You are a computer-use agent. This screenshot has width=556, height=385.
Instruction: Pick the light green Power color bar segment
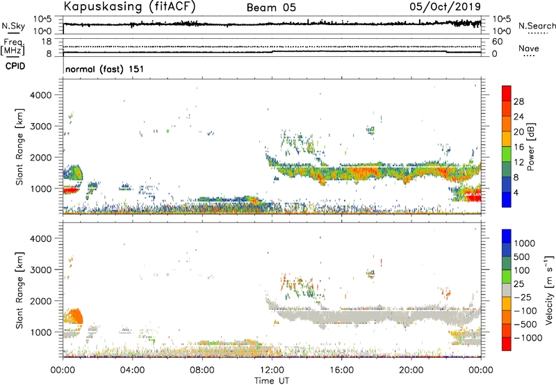[x=507, y=154]
